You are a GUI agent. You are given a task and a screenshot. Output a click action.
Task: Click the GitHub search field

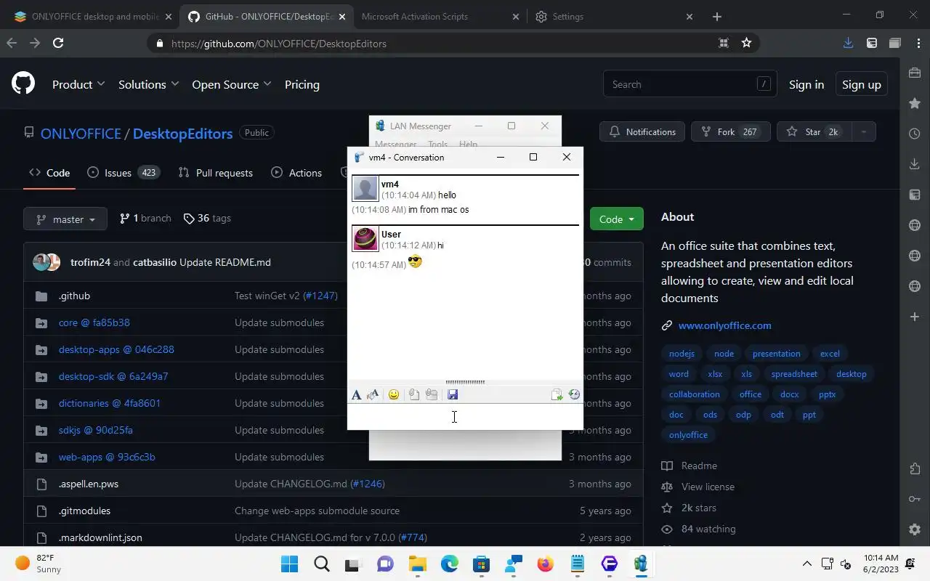(690, 84)
